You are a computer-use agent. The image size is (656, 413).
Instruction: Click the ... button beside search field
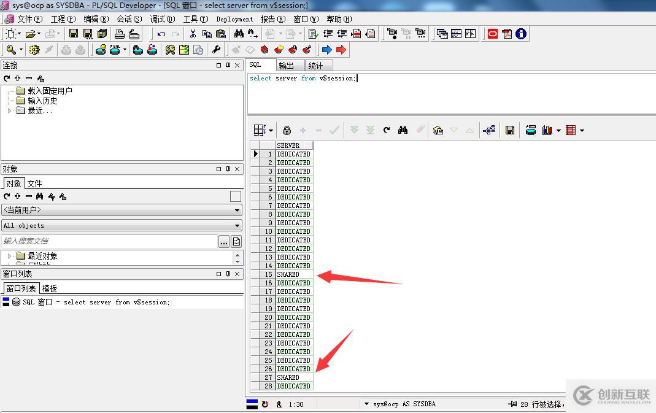pos(224,241)
